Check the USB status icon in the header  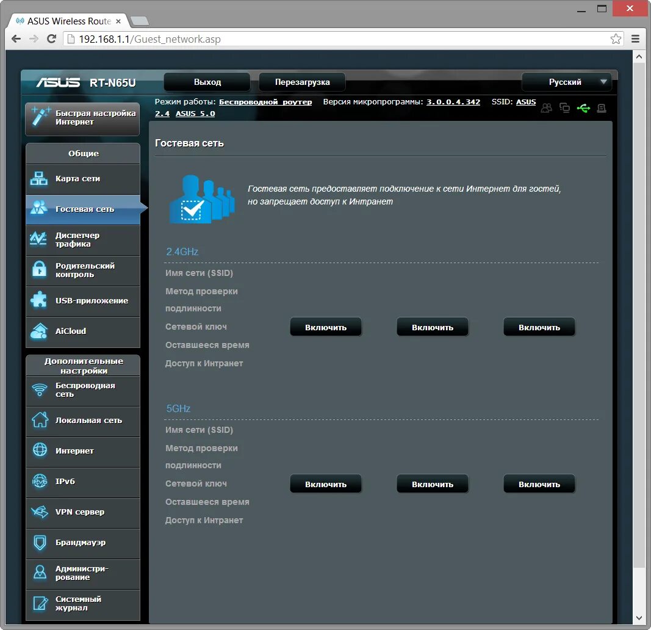584,108
